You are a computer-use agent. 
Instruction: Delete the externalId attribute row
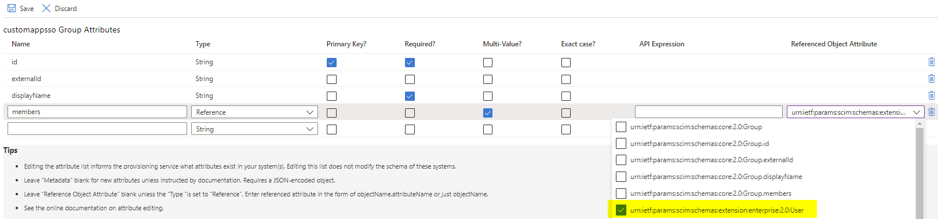tap(931, 78)
